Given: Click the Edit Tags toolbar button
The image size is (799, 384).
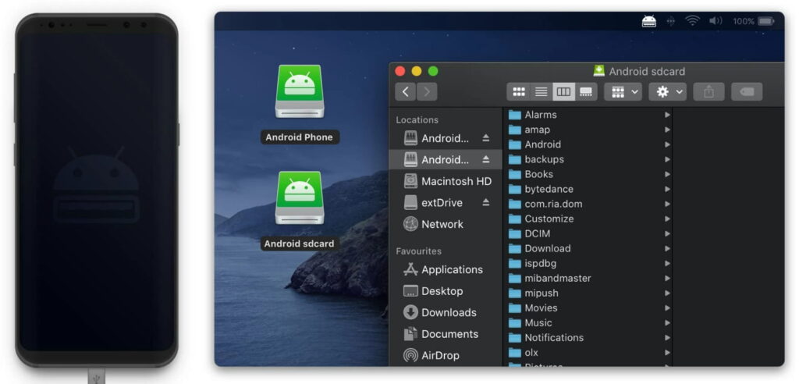Looking at the screenshot, I should click(747, 92).
